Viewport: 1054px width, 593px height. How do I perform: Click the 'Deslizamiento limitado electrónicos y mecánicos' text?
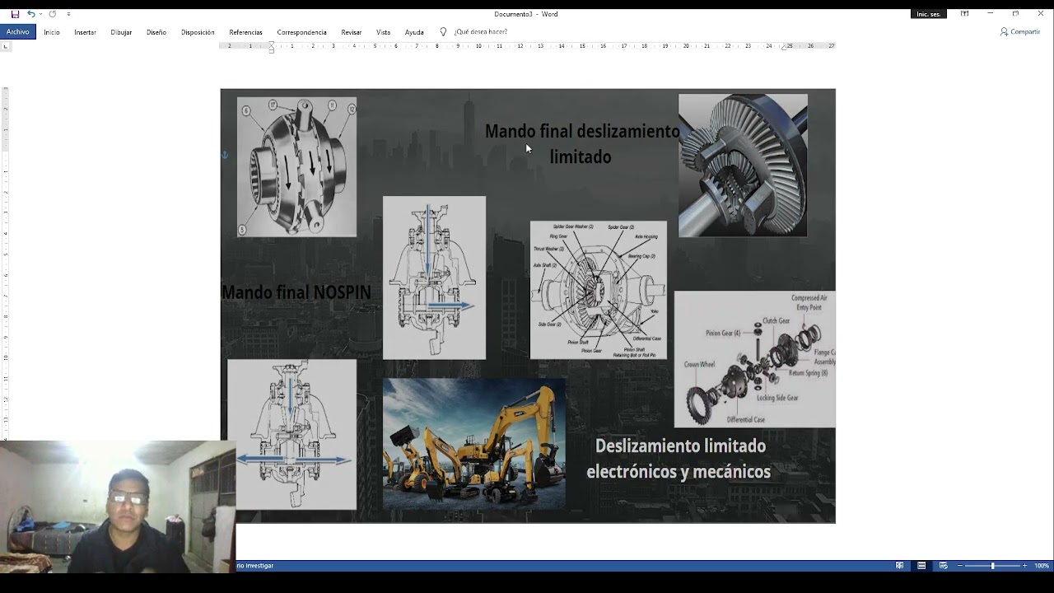pyautogui.click(x=679, y=459)
